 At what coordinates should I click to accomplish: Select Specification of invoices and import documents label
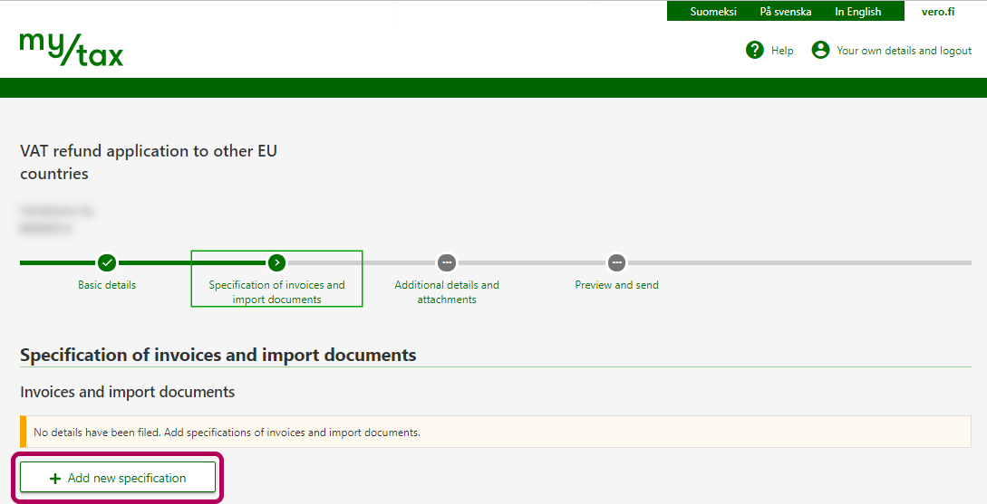(x=276, y=291)
